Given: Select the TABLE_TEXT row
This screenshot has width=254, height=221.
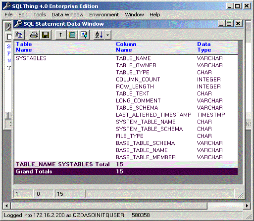Looking at the screenshot, I should (126, 93).
